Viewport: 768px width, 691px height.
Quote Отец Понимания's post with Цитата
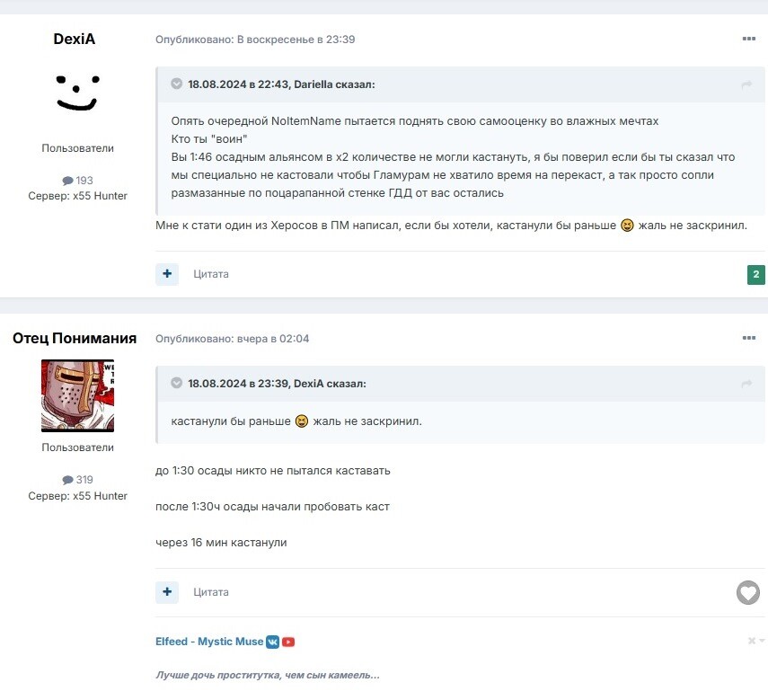pos(210,592)
